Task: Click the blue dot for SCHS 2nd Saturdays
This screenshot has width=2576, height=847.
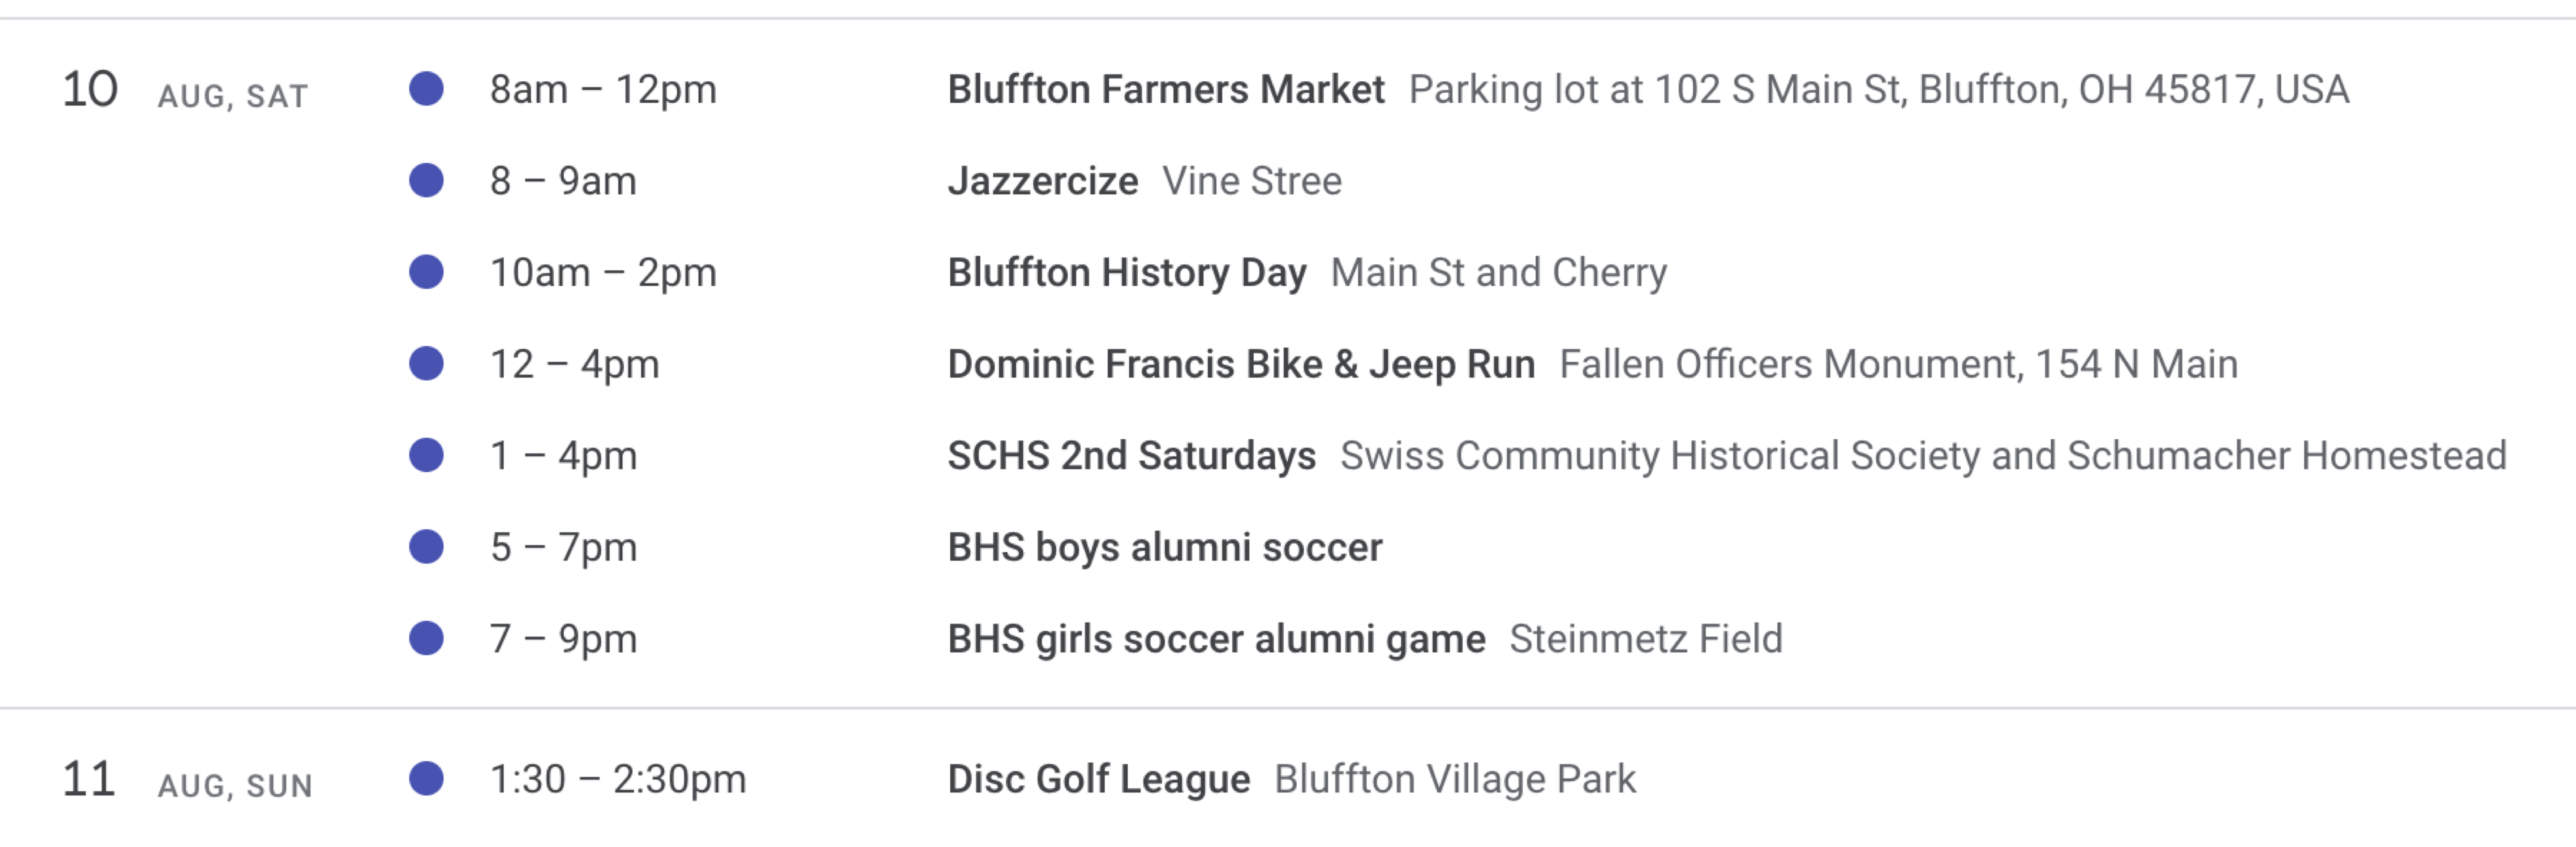Action: click(426, 455)
